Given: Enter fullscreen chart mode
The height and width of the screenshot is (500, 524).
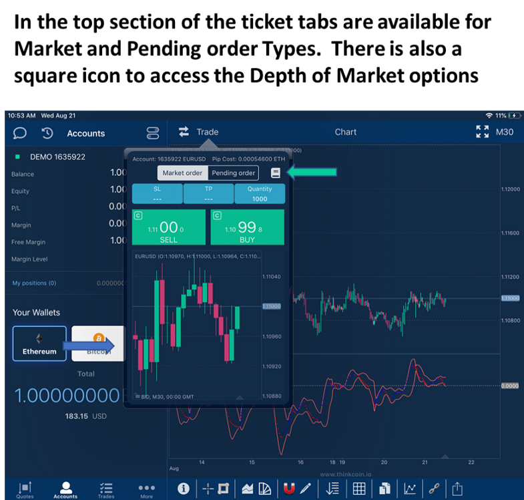Looking at the screenshot, I should coord(482,132).
